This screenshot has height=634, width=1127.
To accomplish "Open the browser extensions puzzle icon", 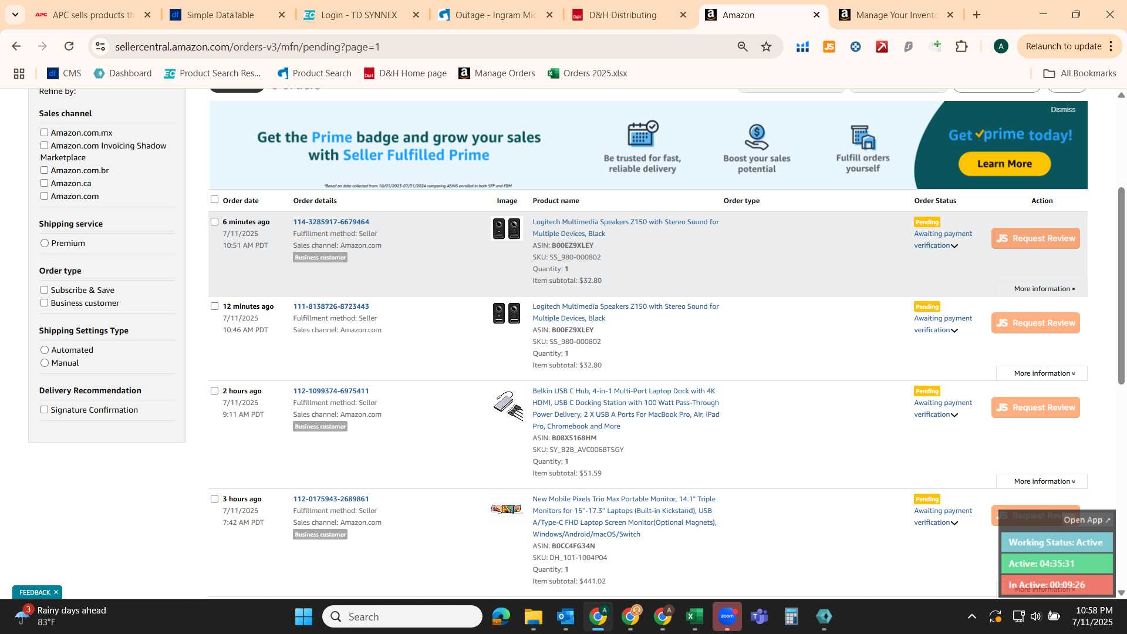I will click(961, 46).
